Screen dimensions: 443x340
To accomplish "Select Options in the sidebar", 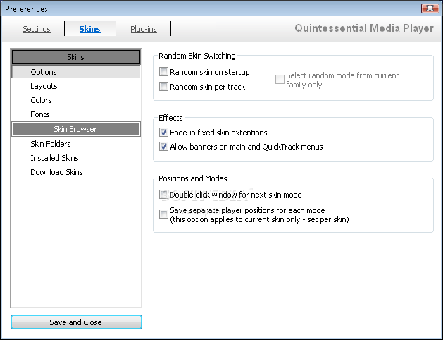I will (76, 72).
